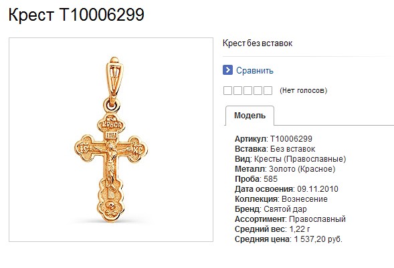Click the page heading Крест T10006299
Image resolution: width=394 pixels, height=268 pixels.
76,14
